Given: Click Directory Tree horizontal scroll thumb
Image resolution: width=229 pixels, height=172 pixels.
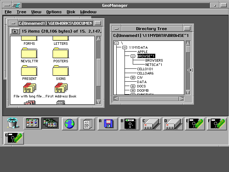Looking at the screenshot, I should 149,99.
